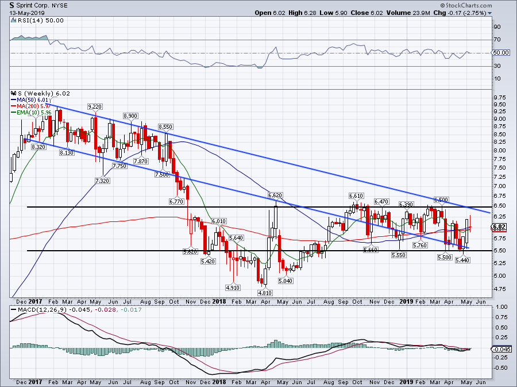Click the 9.220 peak price label
The image size is (517, 387).
pos(95,106)
